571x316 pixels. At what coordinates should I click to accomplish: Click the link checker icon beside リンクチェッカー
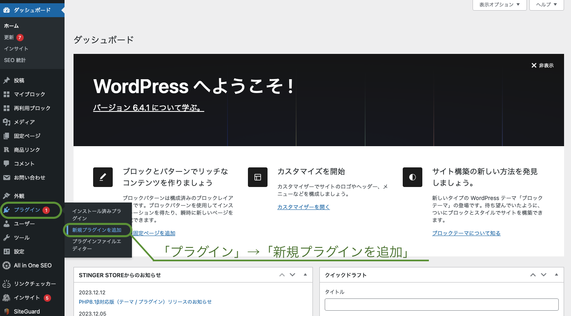tap(7, 284)
